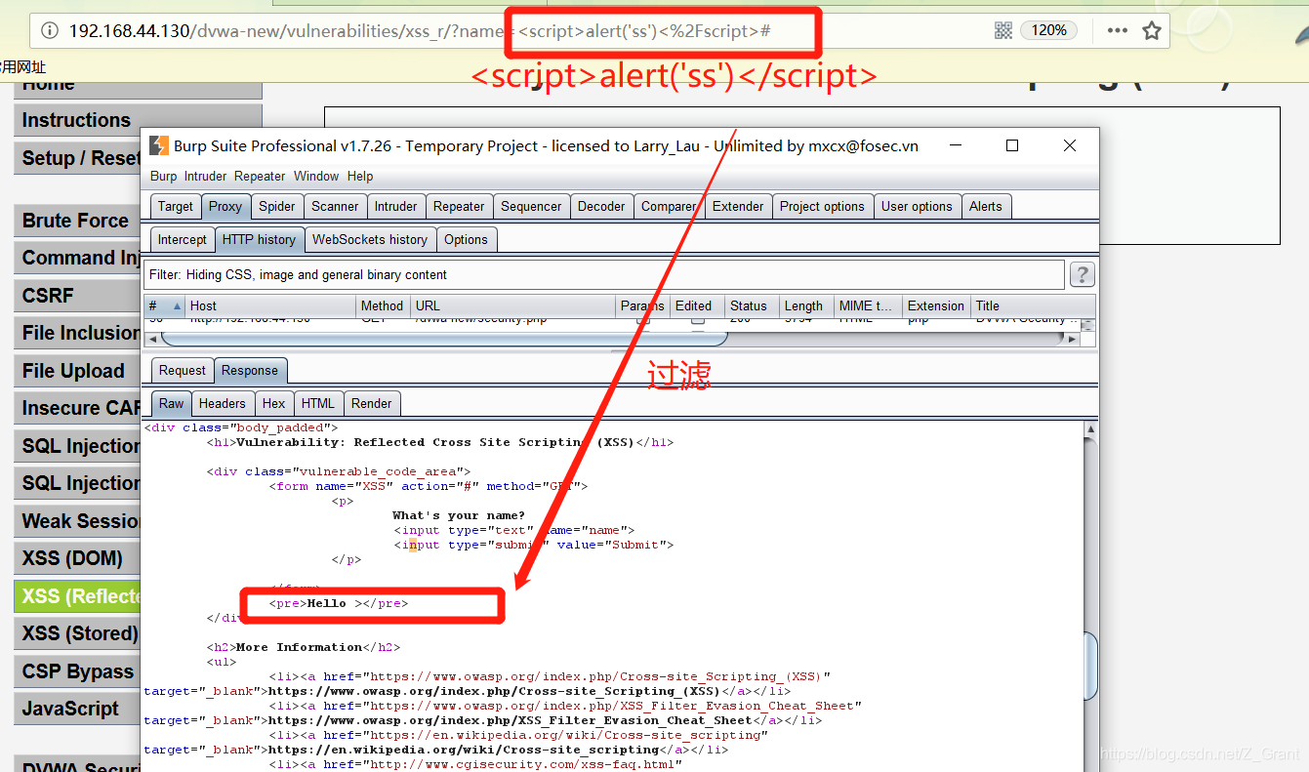The image size is (1309, 772).
Task: Open the Project options tab
Action: 822,206
